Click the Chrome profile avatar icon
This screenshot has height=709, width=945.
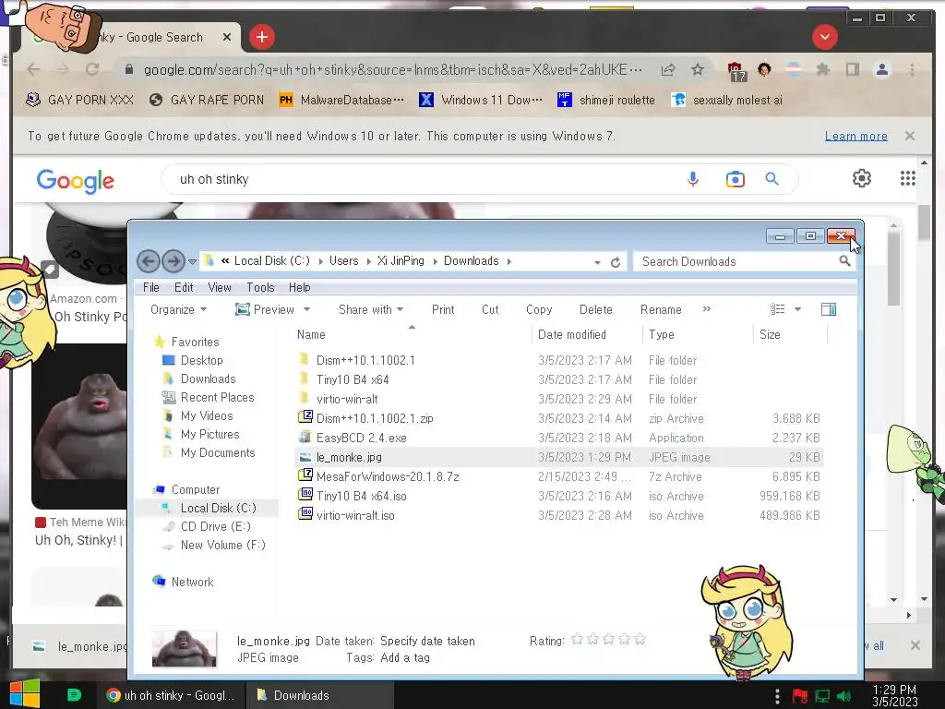(x=881, y=70)
